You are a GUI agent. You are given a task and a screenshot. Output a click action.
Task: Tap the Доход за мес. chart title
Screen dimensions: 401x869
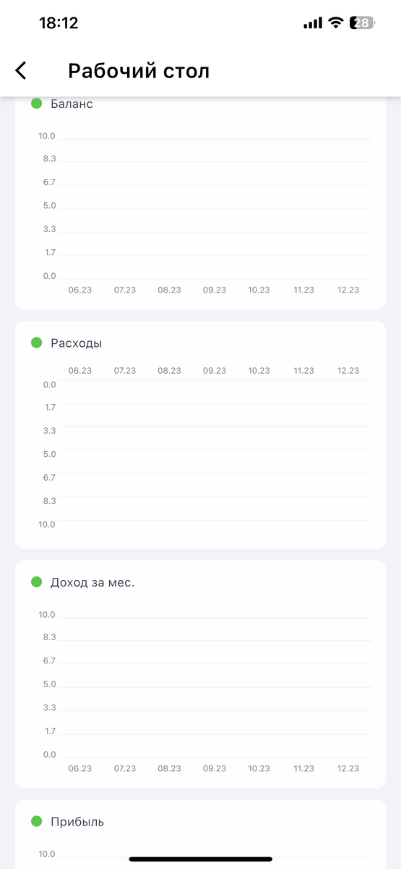pos(92,582)
